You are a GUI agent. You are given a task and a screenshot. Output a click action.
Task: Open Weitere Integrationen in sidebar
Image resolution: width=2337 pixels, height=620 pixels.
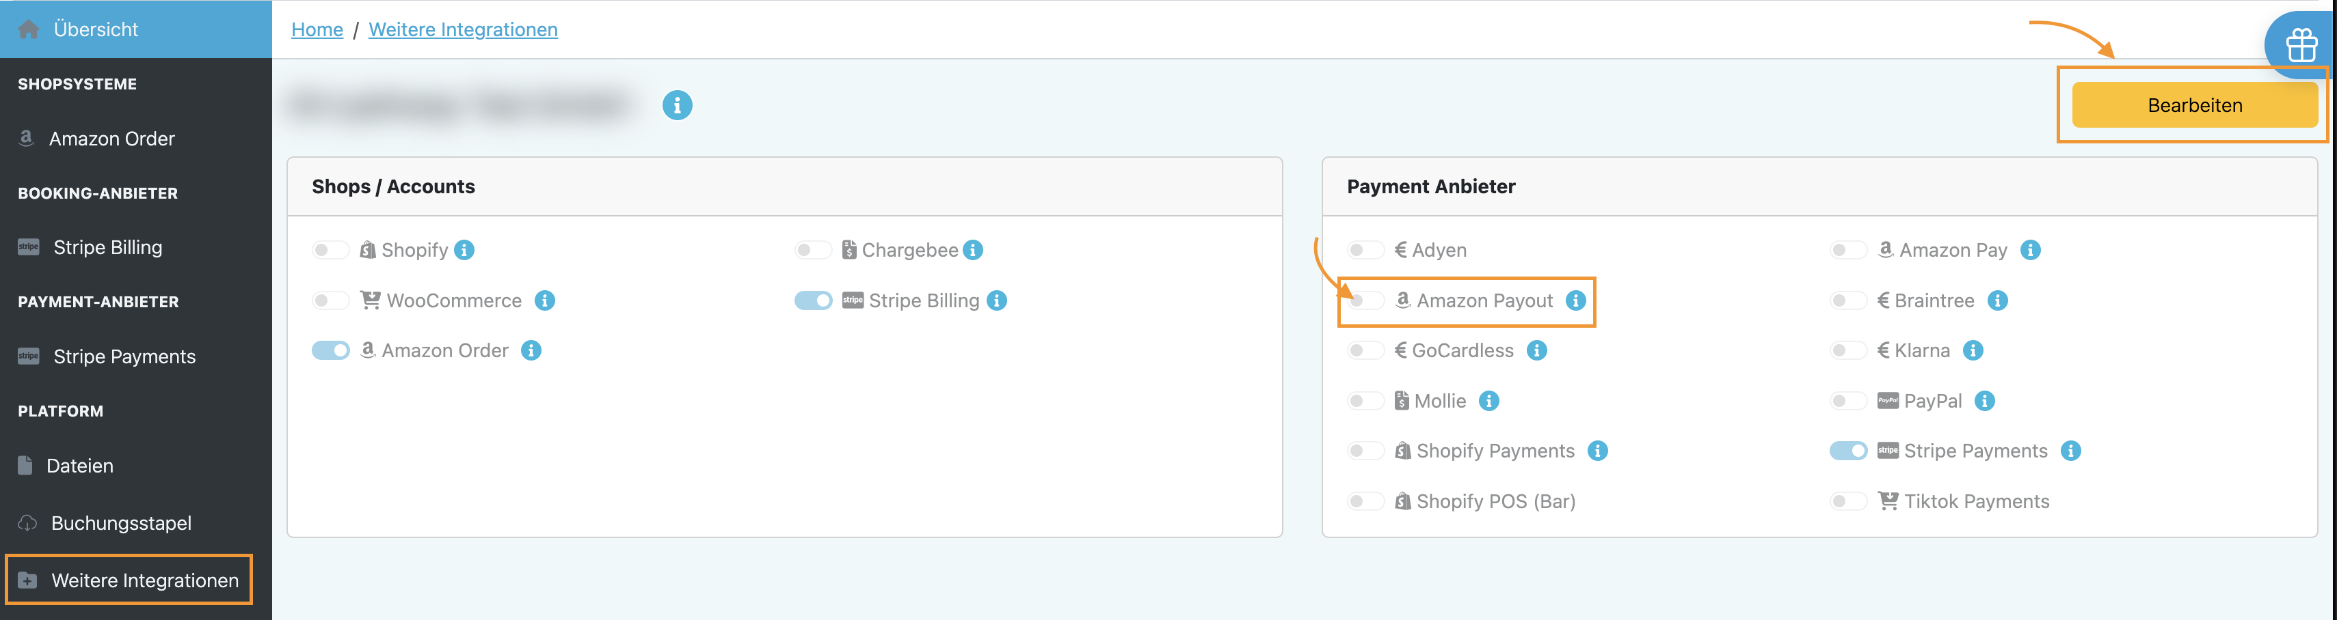point(144,580)
